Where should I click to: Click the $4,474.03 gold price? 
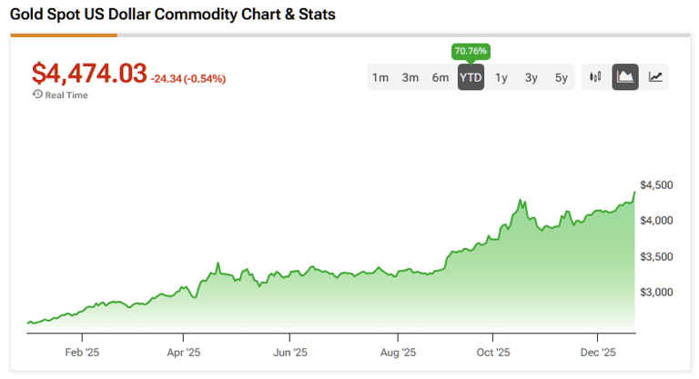pyautogui.click(x=89, y=74)
